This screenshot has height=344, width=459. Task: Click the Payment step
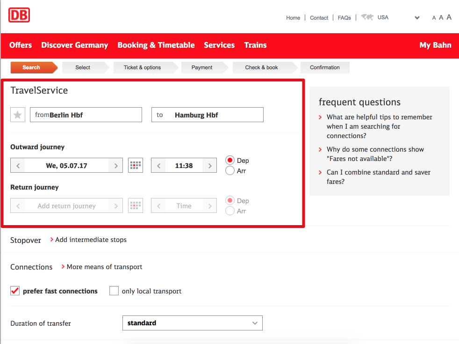205,67
